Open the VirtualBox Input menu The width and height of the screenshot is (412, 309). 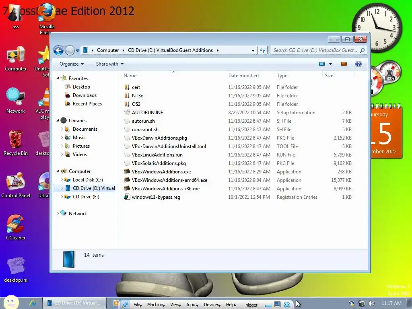tap(192, 305)
